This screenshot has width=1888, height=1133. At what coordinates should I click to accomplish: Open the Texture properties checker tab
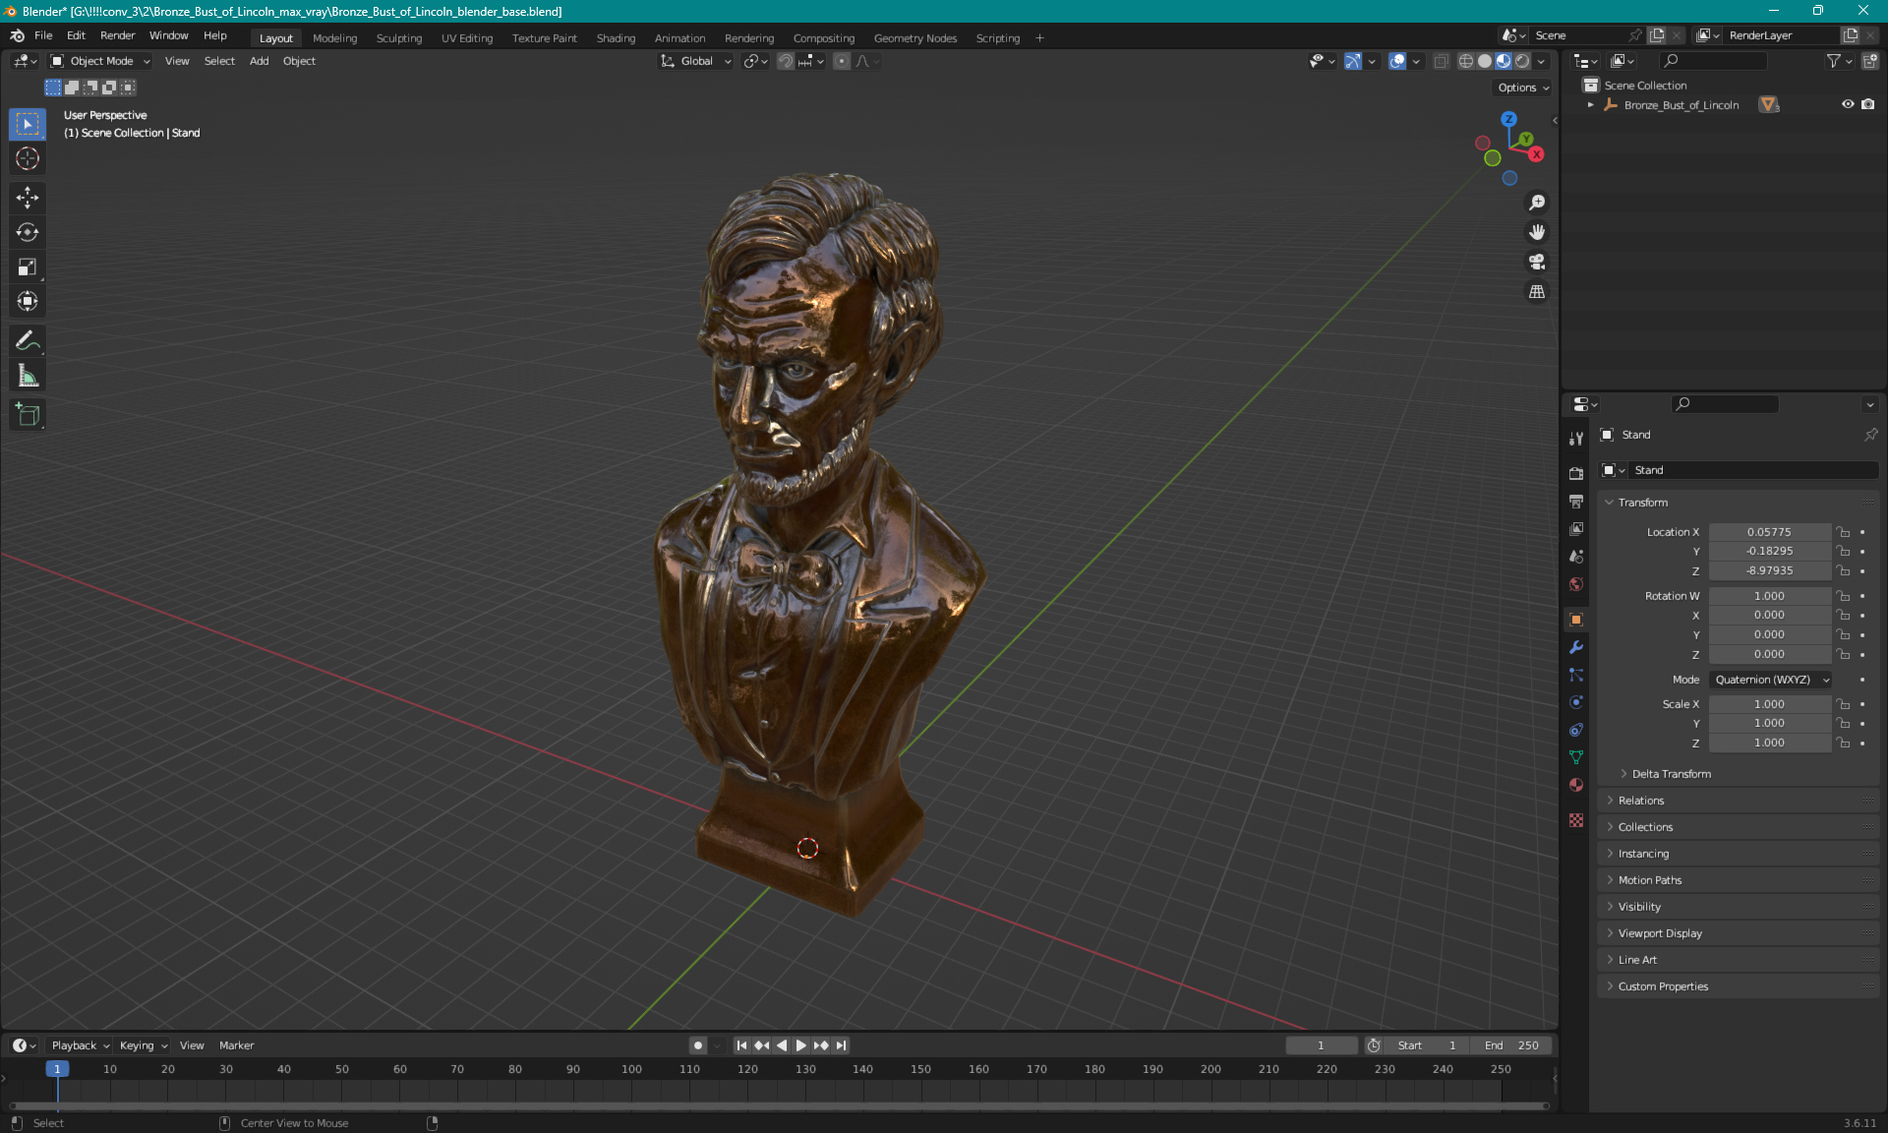[1576, 820]
